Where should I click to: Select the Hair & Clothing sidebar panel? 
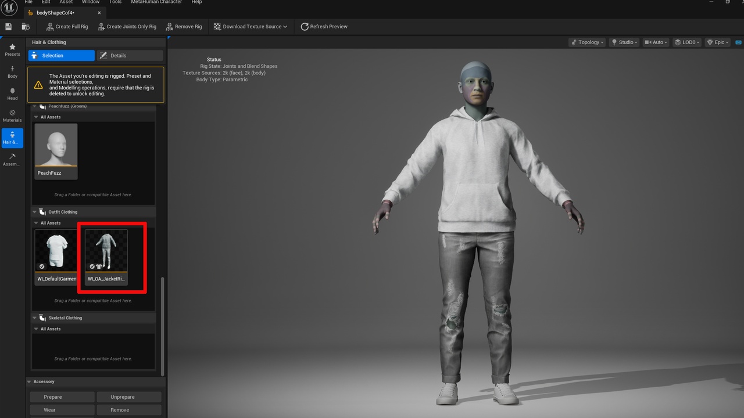pos(12,138)
